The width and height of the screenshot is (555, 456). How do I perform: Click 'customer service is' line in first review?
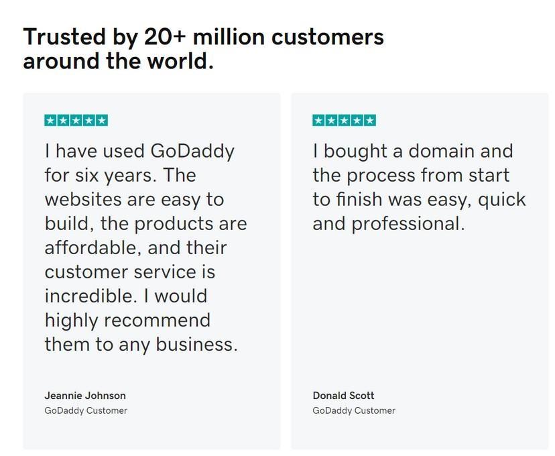tap(130, 272)
